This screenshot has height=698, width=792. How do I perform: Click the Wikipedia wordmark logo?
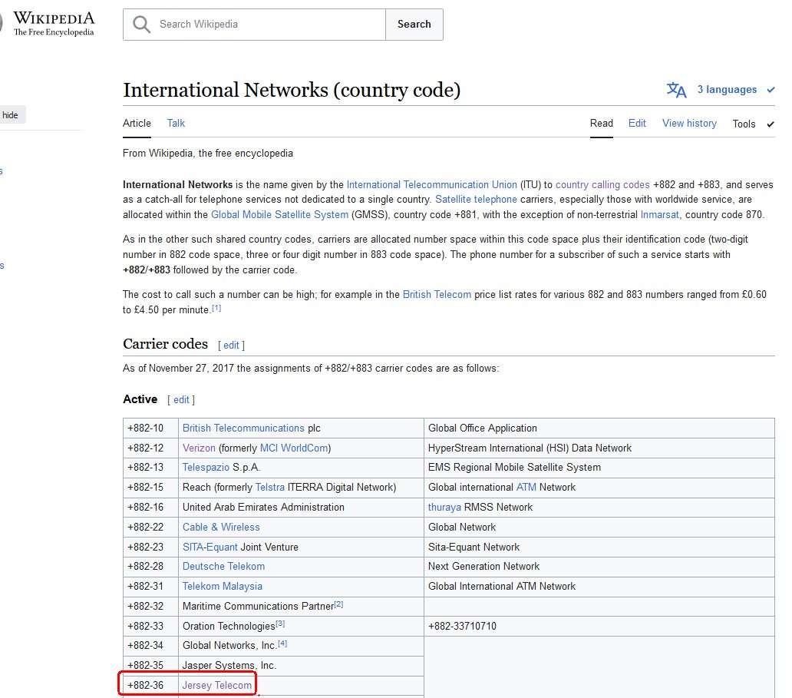tap(54, 24)
